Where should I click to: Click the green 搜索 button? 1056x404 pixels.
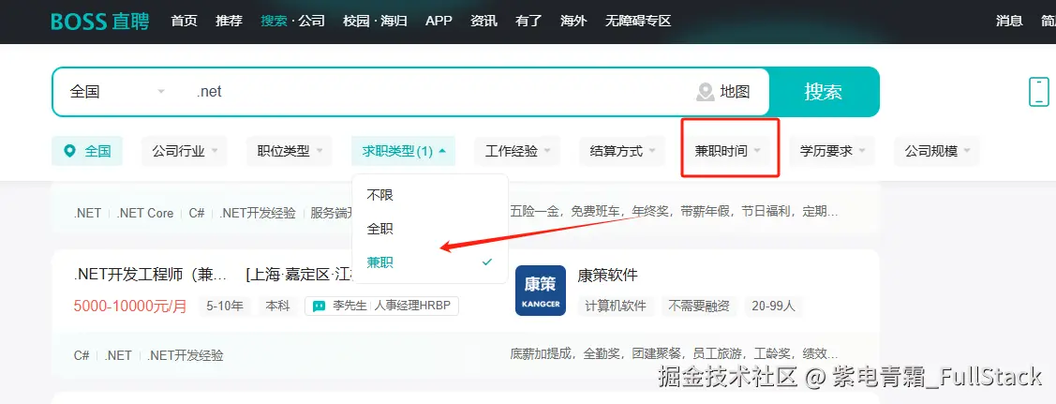[x=824, y=92]
